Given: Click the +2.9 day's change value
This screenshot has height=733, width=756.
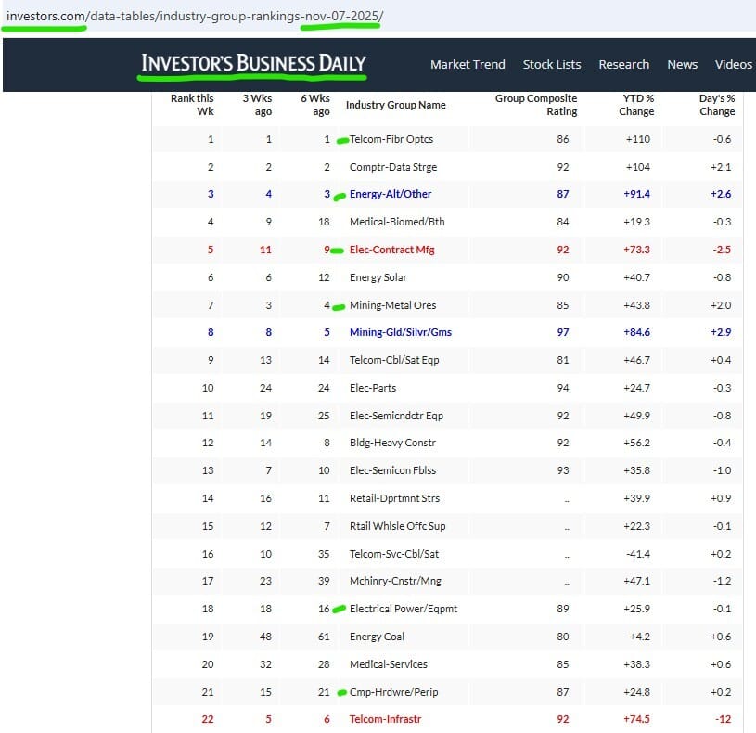Looking at the screenshot, I should point(721,332).
